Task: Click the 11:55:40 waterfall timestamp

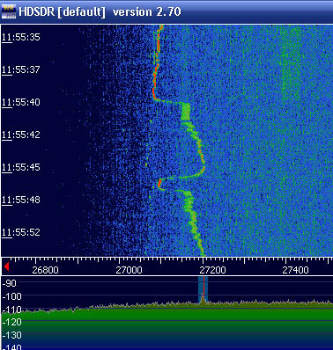Action: 21,102
